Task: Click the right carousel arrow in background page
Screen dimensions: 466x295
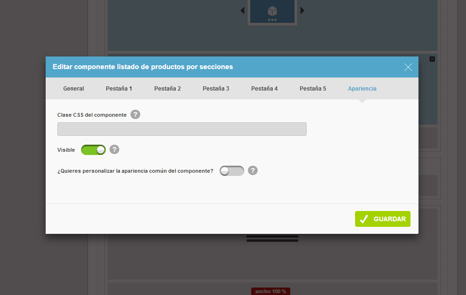Action: click(x=302, y=11)
